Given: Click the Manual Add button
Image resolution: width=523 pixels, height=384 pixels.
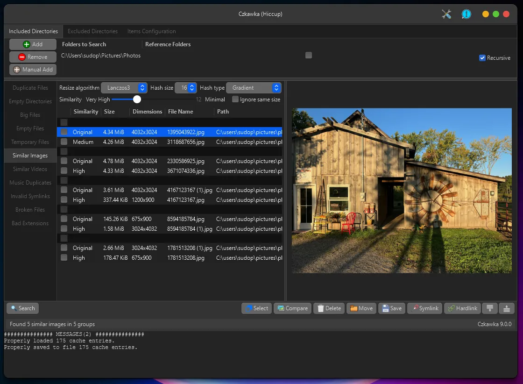Looking at the screenshot, I should [33, 70].
